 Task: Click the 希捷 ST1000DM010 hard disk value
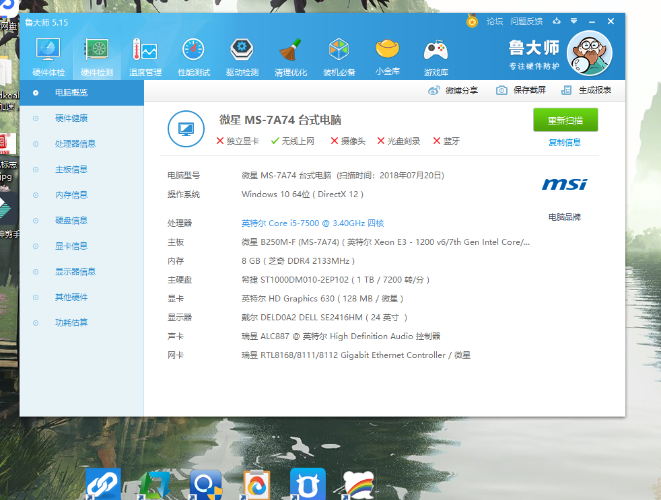click(x=336, y=280)
